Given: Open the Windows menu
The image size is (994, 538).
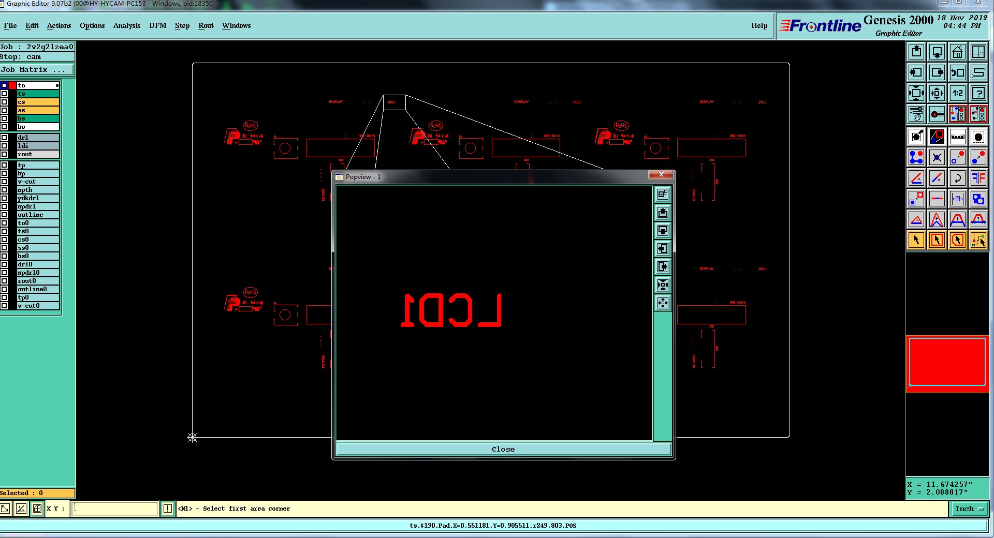Looking at the screenshot, I should click(x=236, y=26).
